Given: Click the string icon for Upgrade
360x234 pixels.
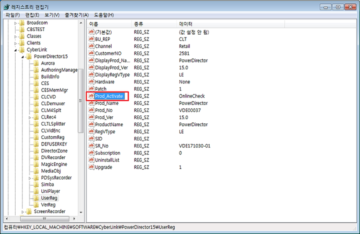Looking at the screenshot, I should [91, 167].
